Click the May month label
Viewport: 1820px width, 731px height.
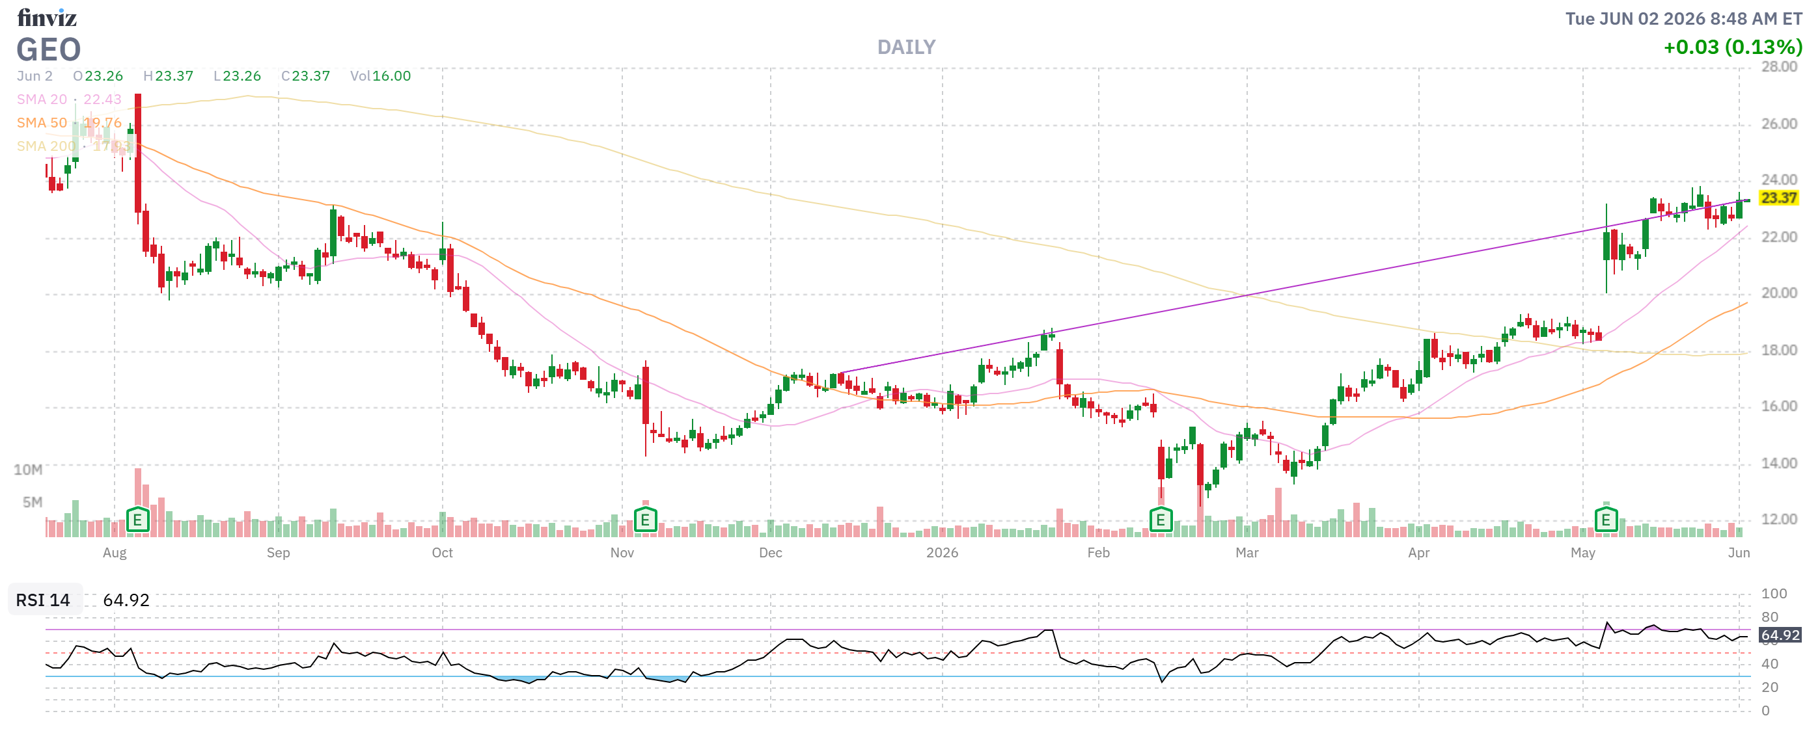tap(1582, 553)
